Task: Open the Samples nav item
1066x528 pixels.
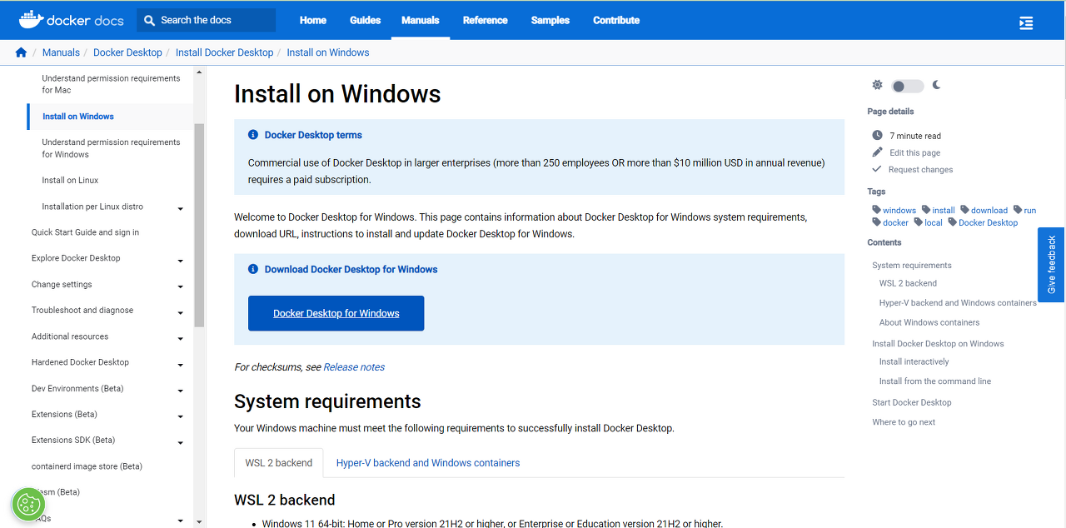Action: click(x=550, y=20)
